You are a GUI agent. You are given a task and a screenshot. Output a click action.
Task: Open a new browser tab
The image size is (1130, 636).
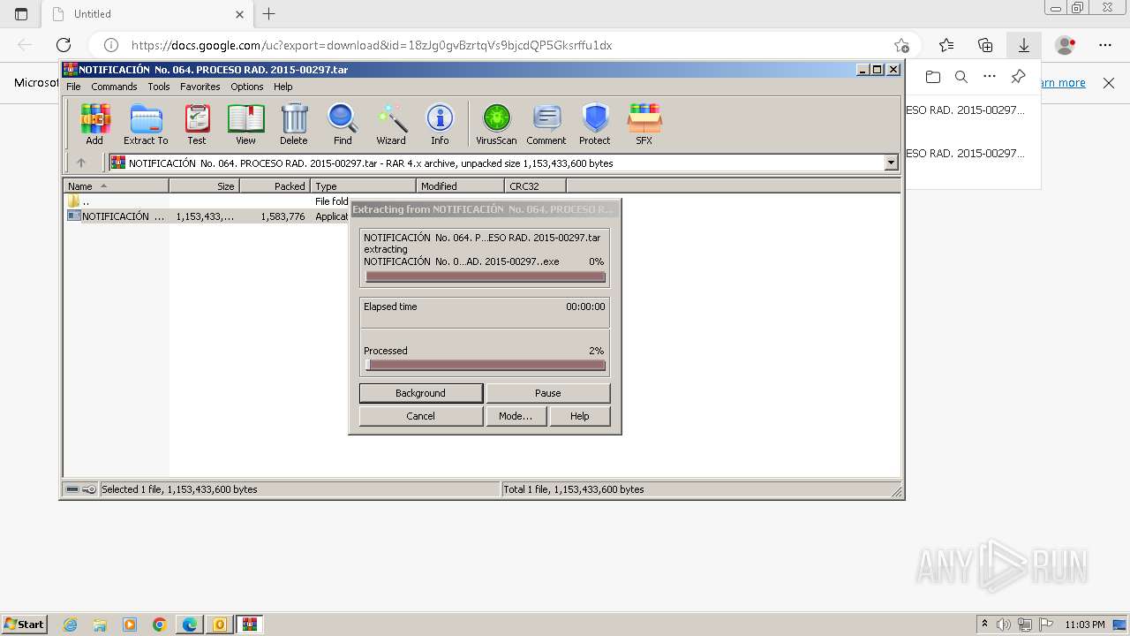(269, 13)
